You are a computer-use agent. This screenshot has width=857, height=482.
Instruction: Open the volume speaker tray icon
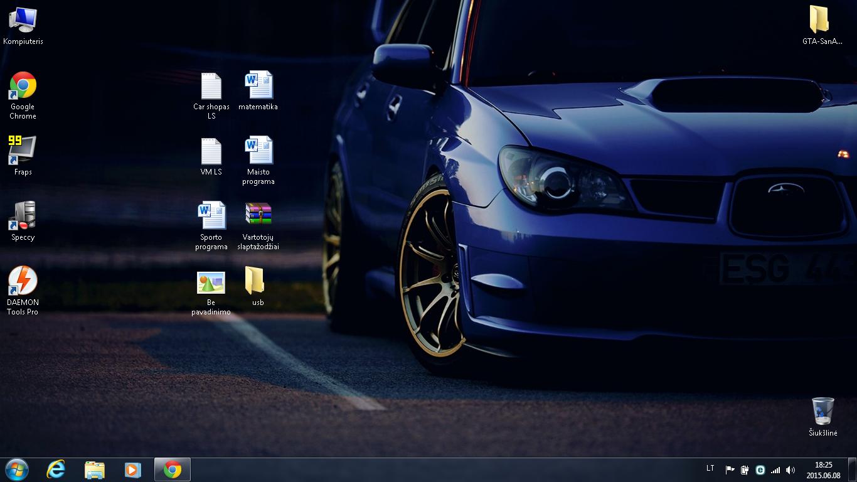(790, 469)
